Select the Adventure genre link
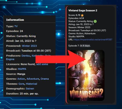 click(x=33, y=79)
